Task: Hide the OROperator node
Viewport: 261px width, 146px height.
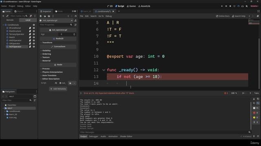Action: [x=34, y=43]
